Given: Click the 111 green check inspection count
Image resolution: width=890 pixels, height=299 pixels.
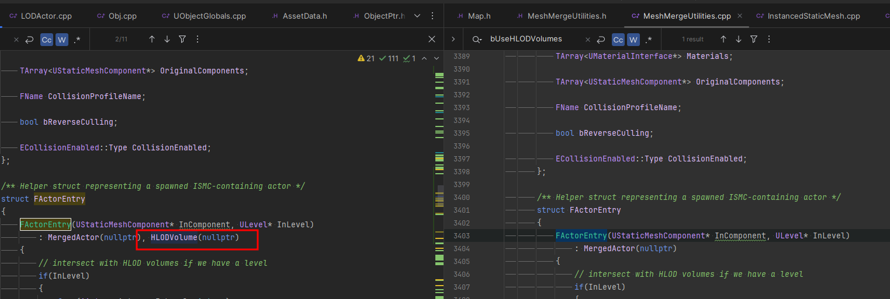Looking at the screenshot, I should click(x=389, y=58).
